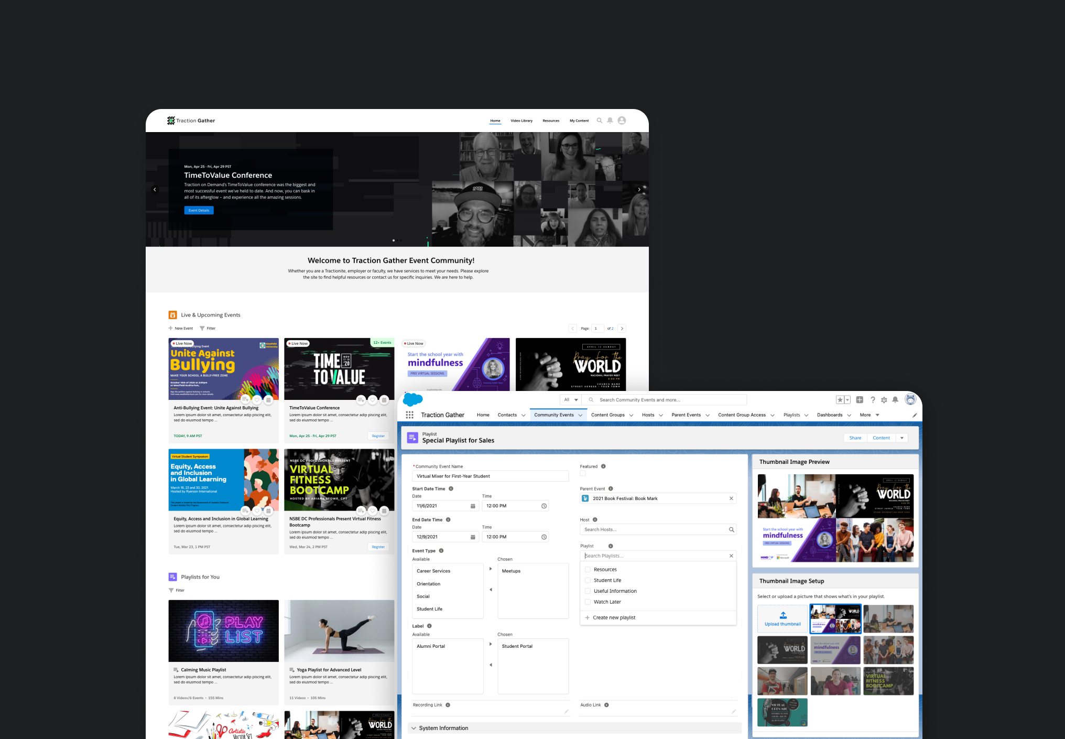
Task: Open Resources in community site menu
Action: [551, 121]
